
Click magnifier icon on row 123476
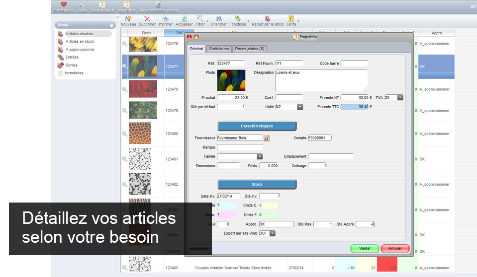point(125,44)
